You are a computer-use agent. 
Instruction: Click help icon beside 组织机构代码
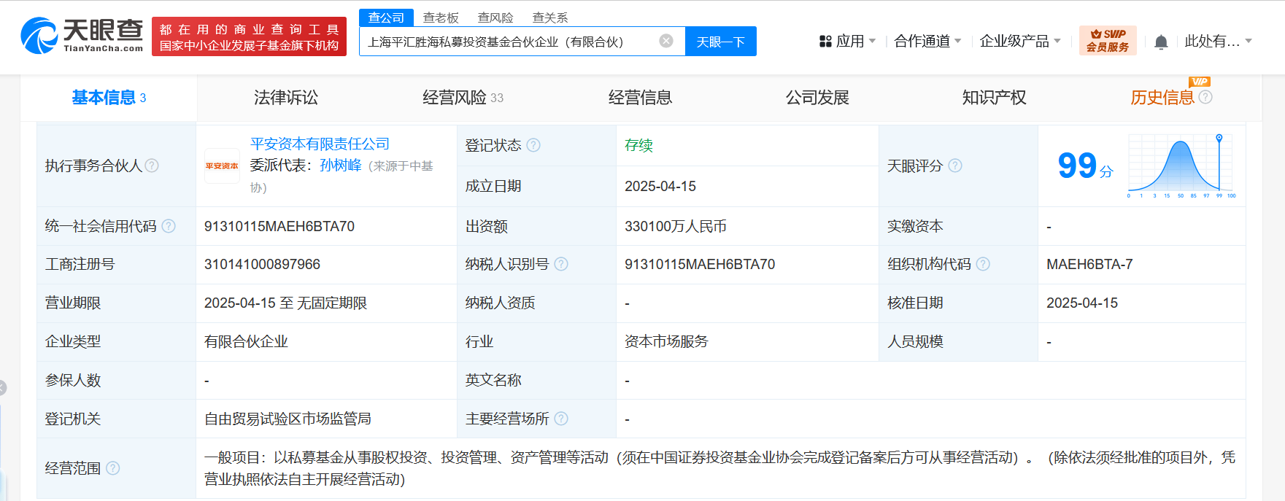[x=983, y=264]
